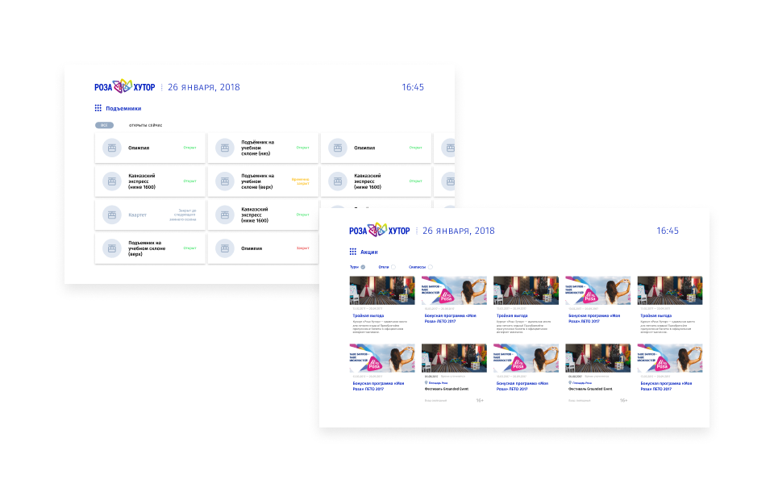Click the gondola icon on the учебном склоне (низ) card
Image resolution: width=774 pixels, height=492 pixels.
(x=225, y=148)
